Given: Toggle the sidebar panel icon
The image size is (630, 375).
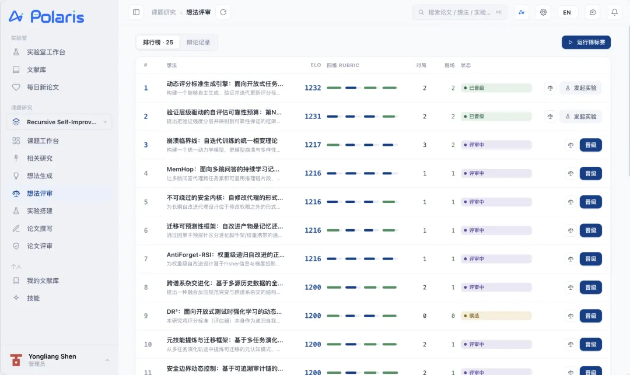Looking at the screenshot, I should tap(136, 12).
